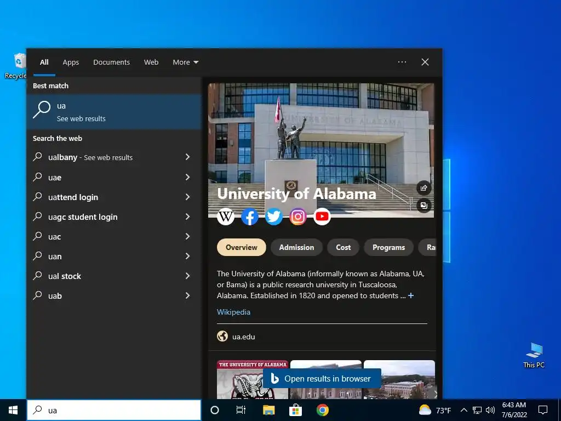Viewport: 561px width, 421px height.
Task: Select the Cost pill tab
Action: [343, 247]
